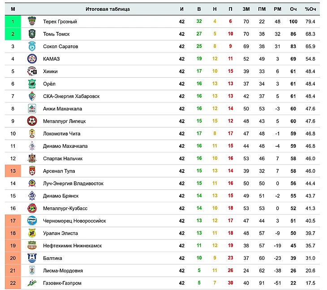Click the Итоговая таблица header title
The image size is (327, 290).
click(x=108, y=9)
